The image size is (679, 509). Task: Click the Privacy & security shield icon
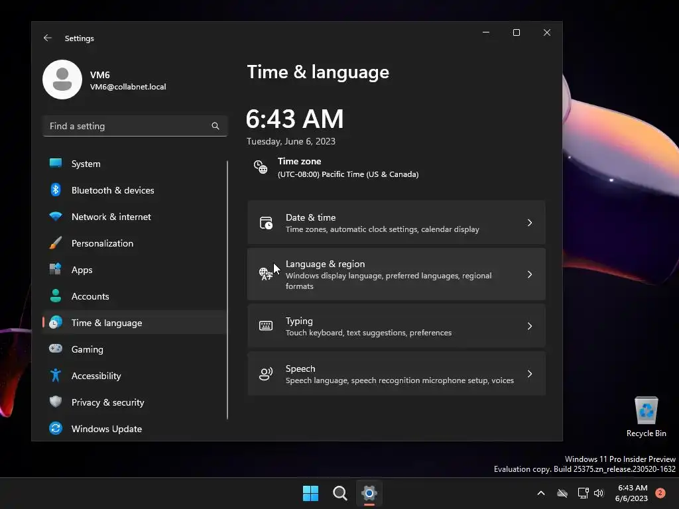[56, 402]
